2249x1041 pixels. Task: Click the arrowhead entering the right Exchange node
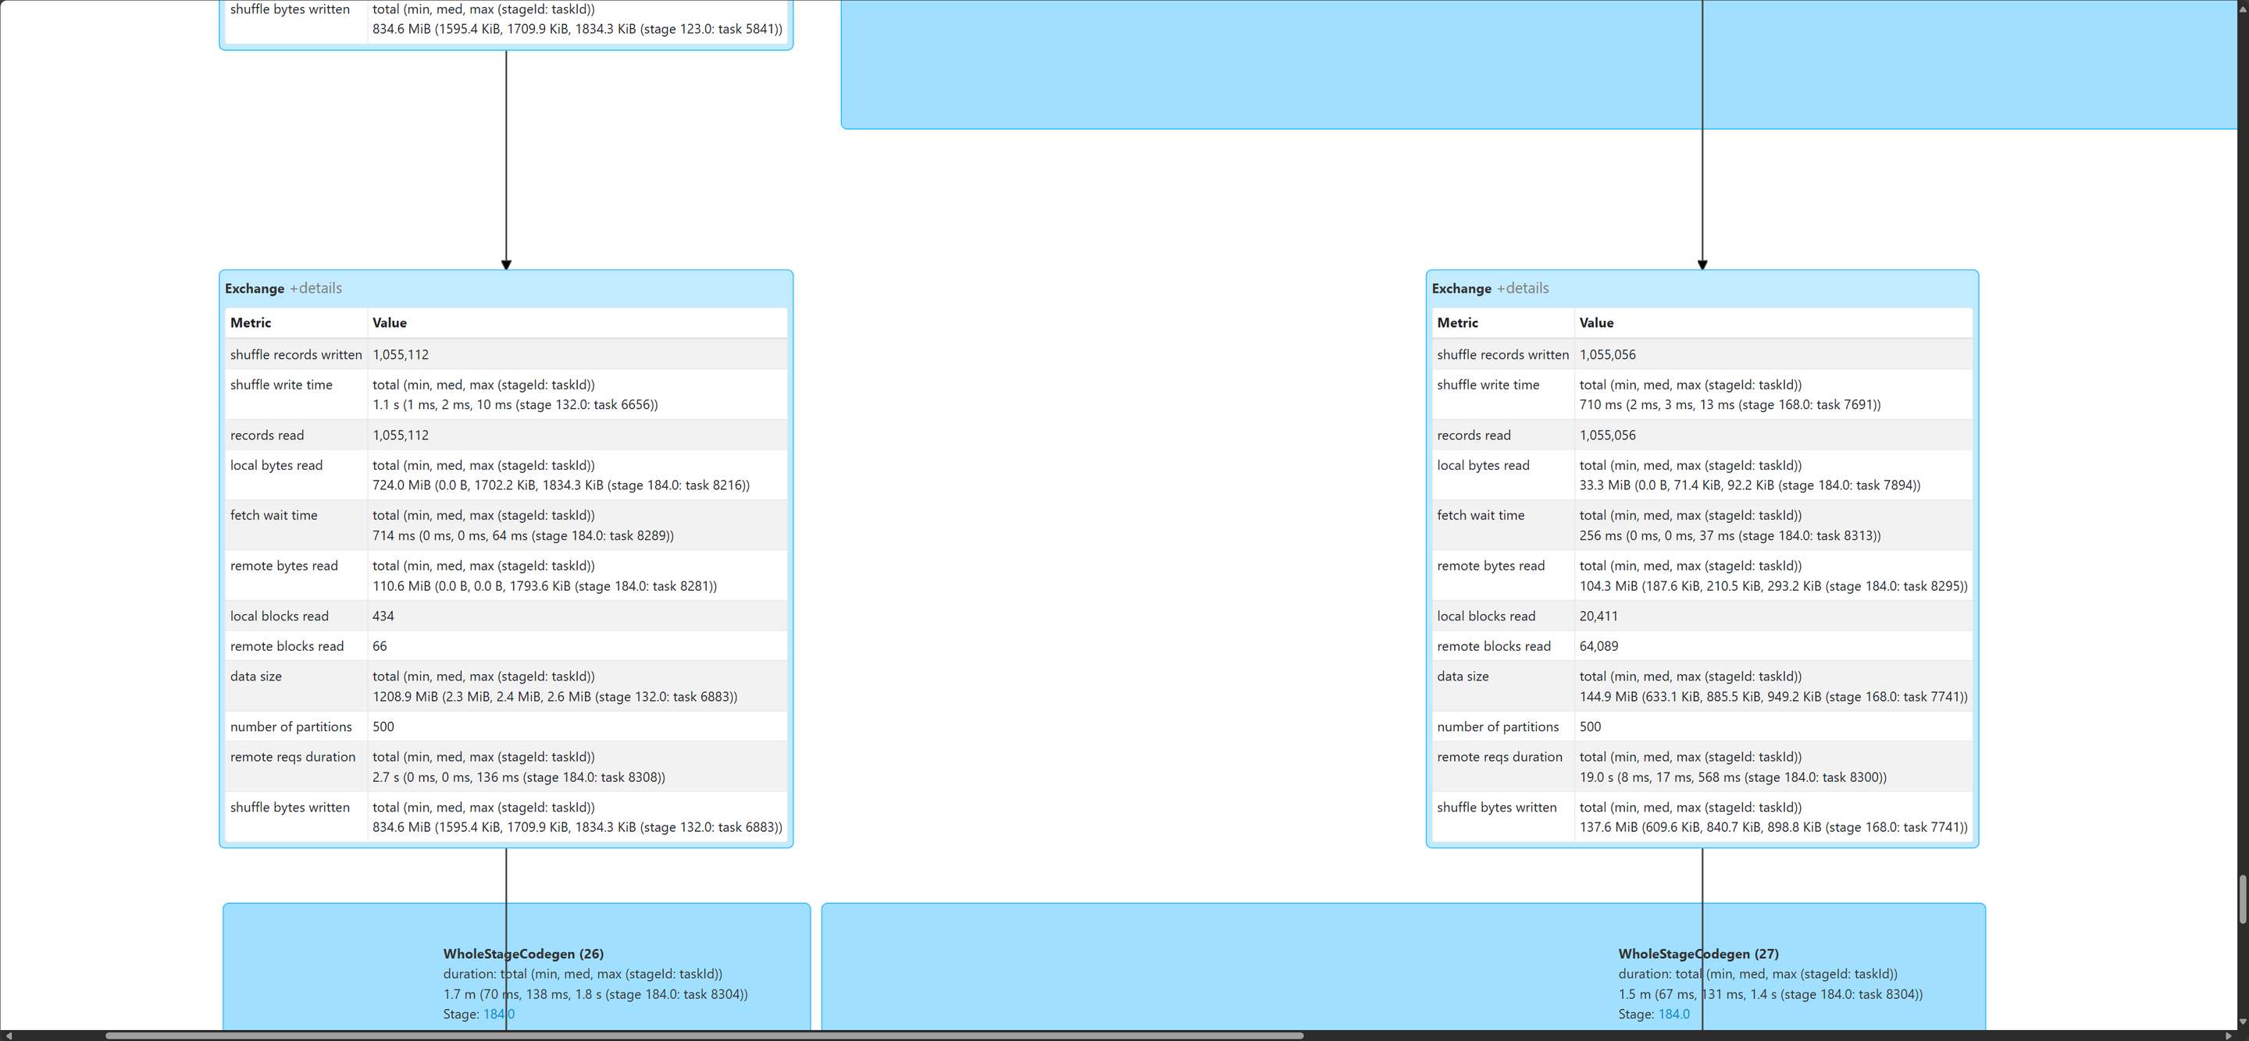coord(1702,265)
